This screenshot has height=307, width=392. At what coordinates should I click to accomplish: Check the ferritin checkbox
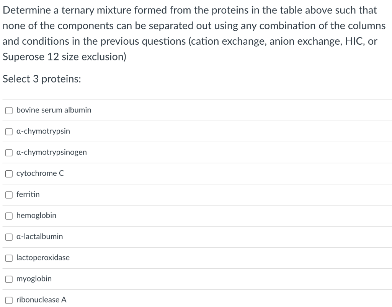[x=8, y=194]
